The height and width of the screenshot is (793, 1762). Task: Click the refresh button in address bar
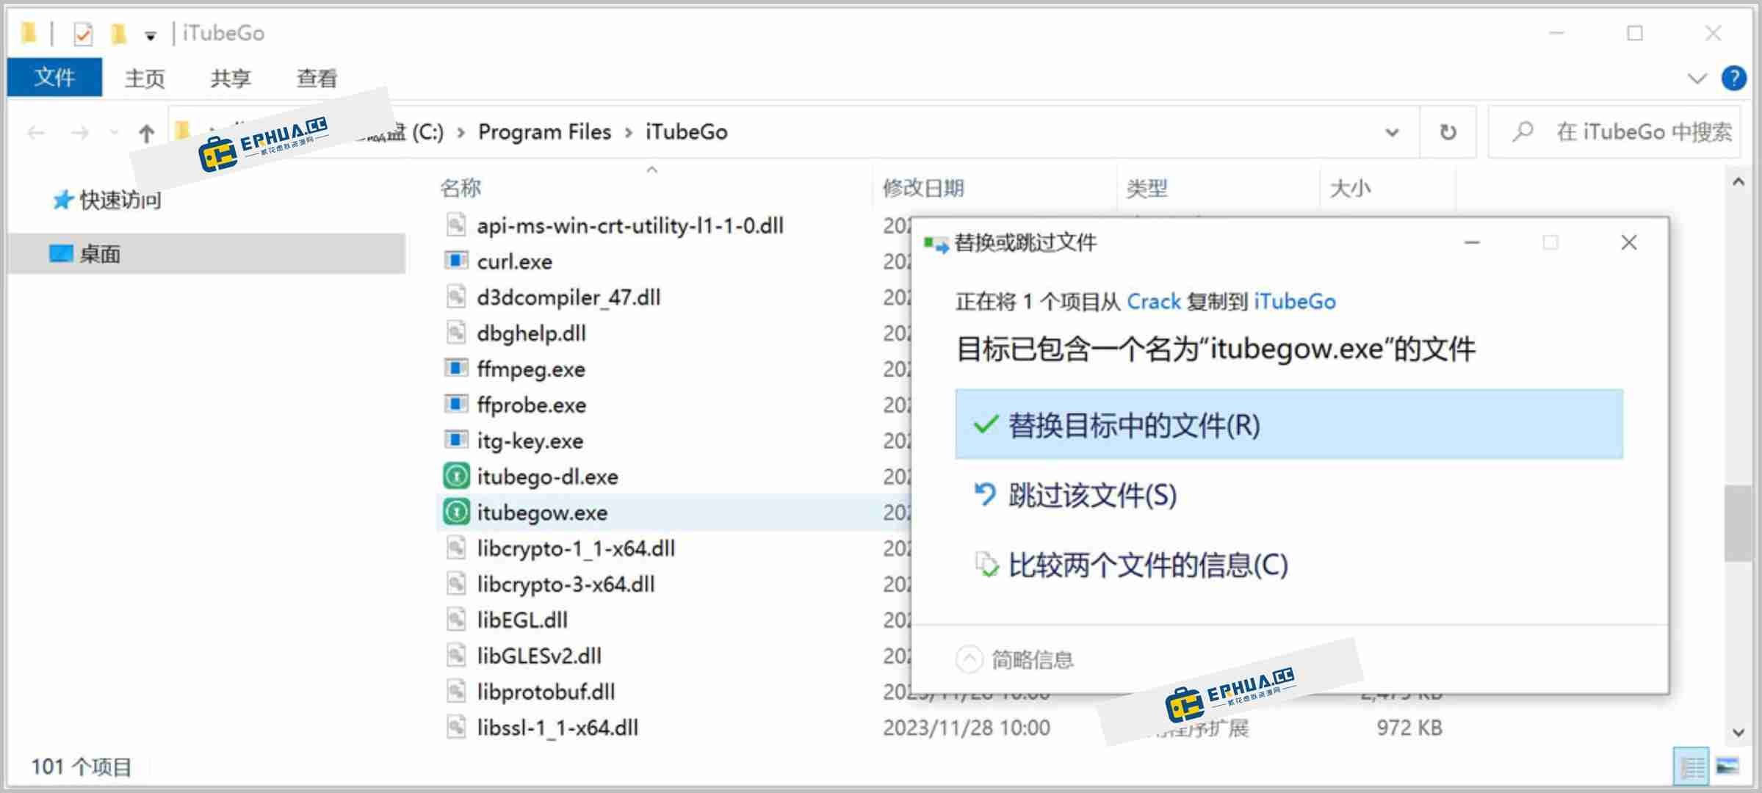pyautogui.click(x=1448, y=132)
